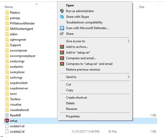
Task: Select Rename from the context menu
Action: (95, 109)
